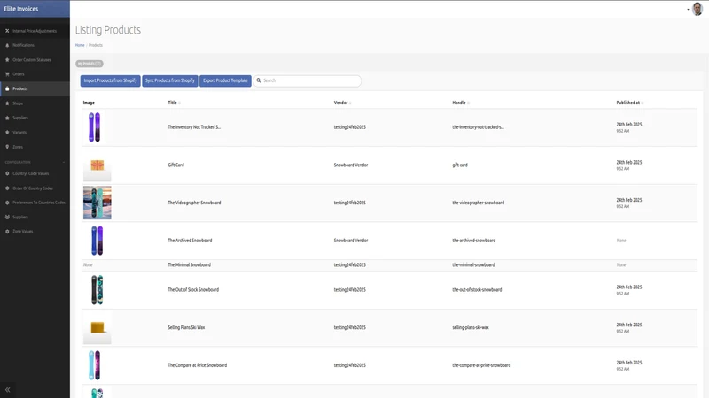The image size is (709, 398).
Task: Collapse the sidebar with double-chevron icon
Action: click(x=8, y=389)
